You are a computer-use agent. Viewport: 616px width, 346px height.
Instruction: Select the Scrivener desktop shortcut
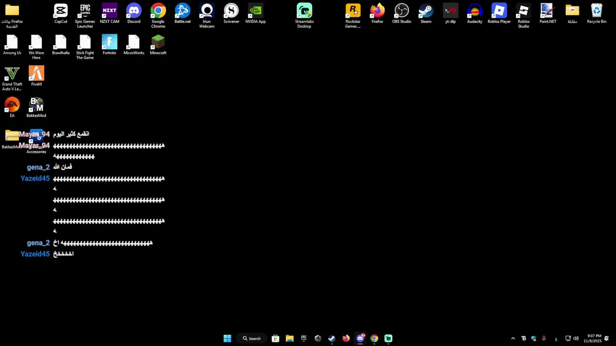231,14
